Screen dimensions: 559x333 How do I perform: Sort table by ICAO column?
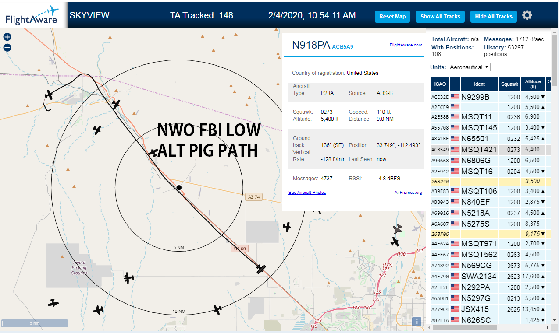(x=440, y=84)
